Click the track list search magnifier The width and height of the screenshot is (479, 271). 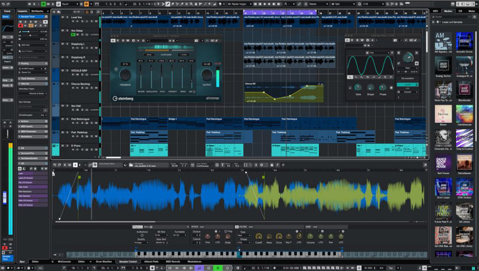pos(98,12)
